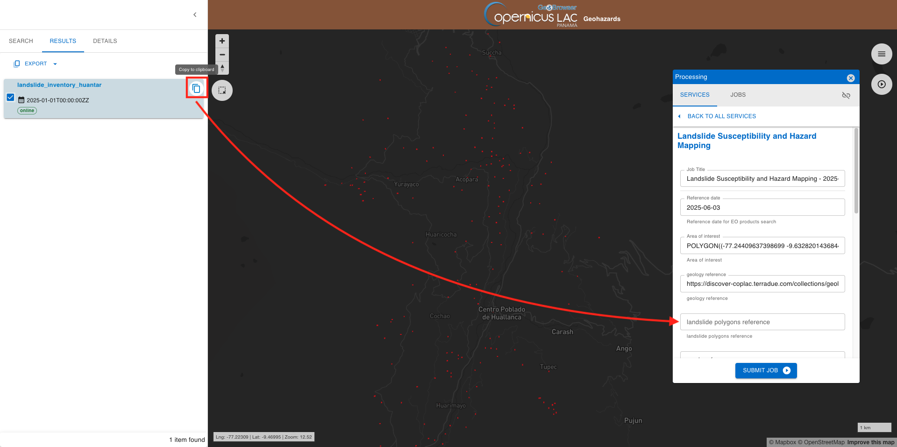Screen dimensions: 897x447
Task: Zoom out on the map
Action: (x=222, y=55)
